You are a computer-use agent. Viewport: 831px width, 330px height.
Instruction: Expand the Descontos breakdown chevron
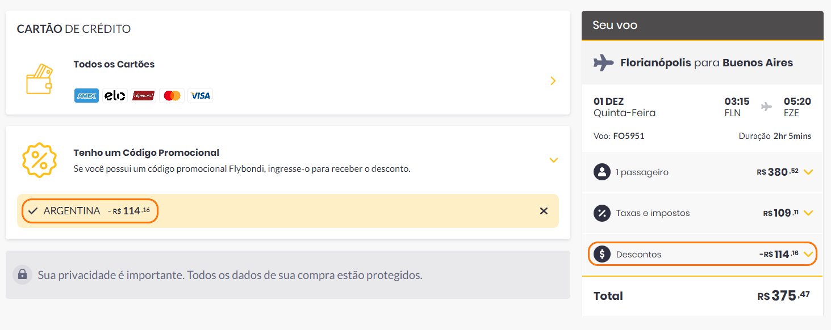(809, 255)
